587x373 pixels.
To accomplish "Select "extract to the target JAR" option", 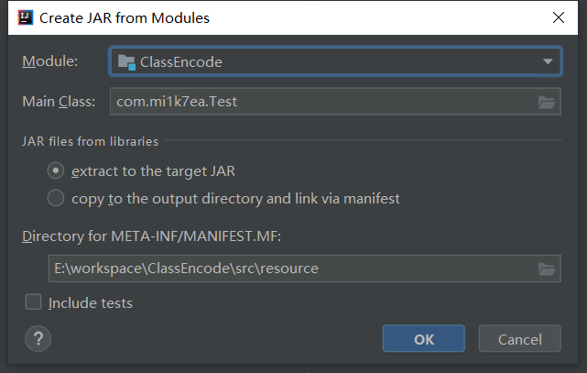I will (56, 170).
